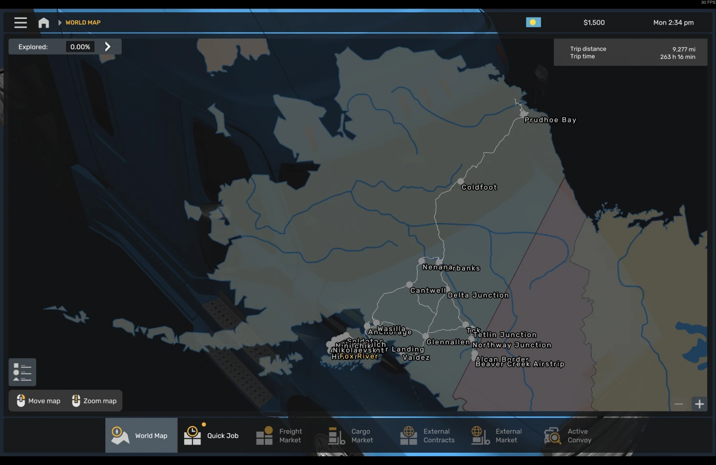
Task: Click the flag indicator in the header
Action: [x=533, y=22]
